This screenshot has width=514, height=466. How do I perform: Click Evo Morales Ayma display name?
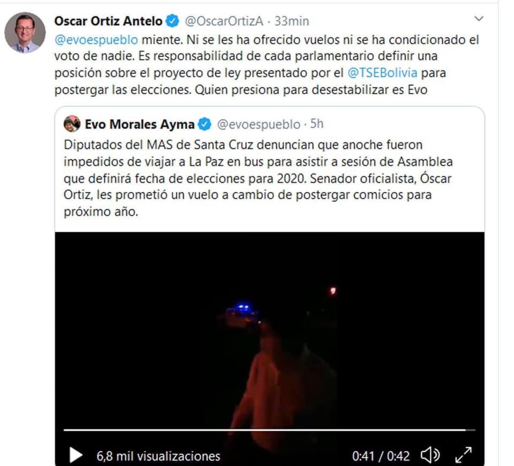140,124
